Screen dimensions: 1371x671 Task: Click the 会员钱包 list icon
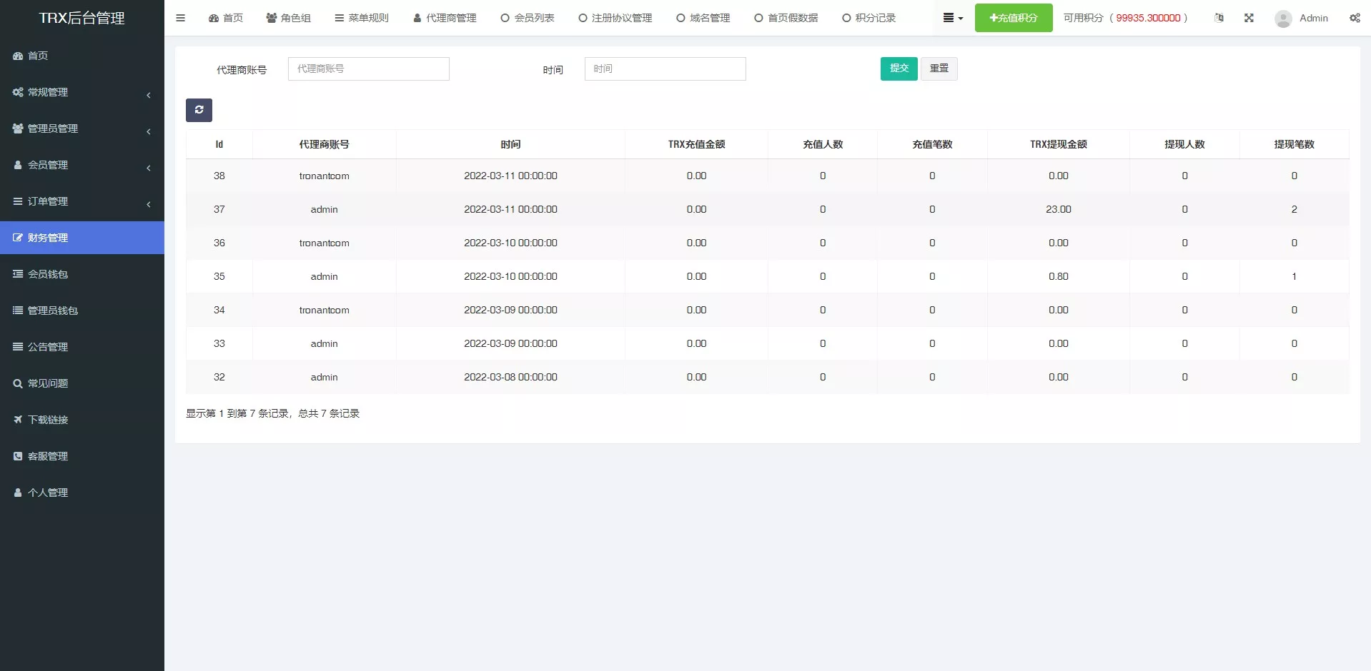pos(18,274)
